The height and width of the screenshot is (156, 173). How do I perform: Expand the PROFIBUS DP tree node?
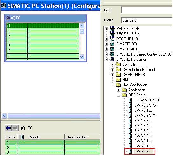pyautogui.click(x=106, y=29)
